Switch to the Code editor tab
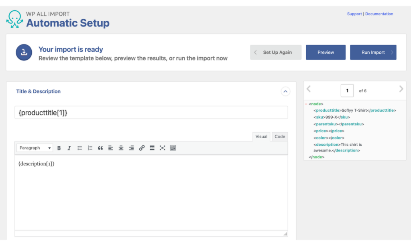The height and width of the screenshot is (246, 411). pos(280,137)
